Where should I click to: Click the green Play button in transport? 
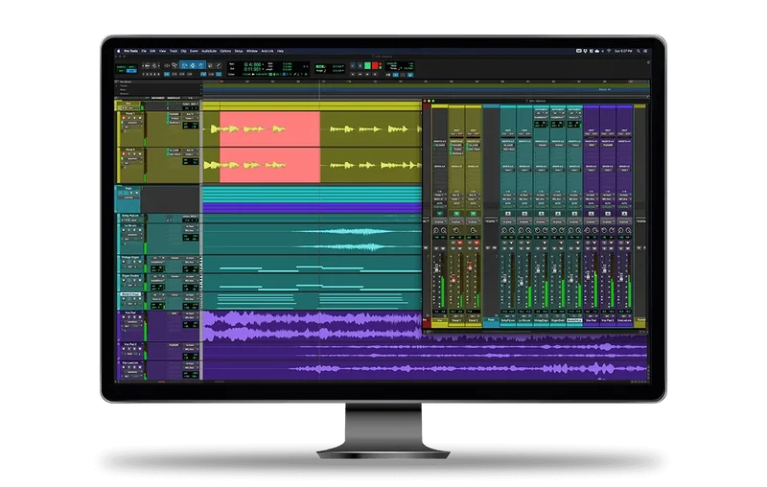[367, 65]
